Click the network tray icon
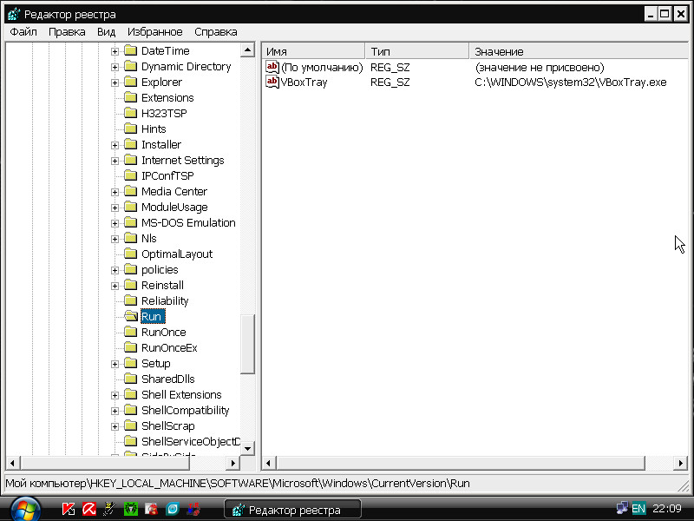The image size is (694, 521). (622, 508)
